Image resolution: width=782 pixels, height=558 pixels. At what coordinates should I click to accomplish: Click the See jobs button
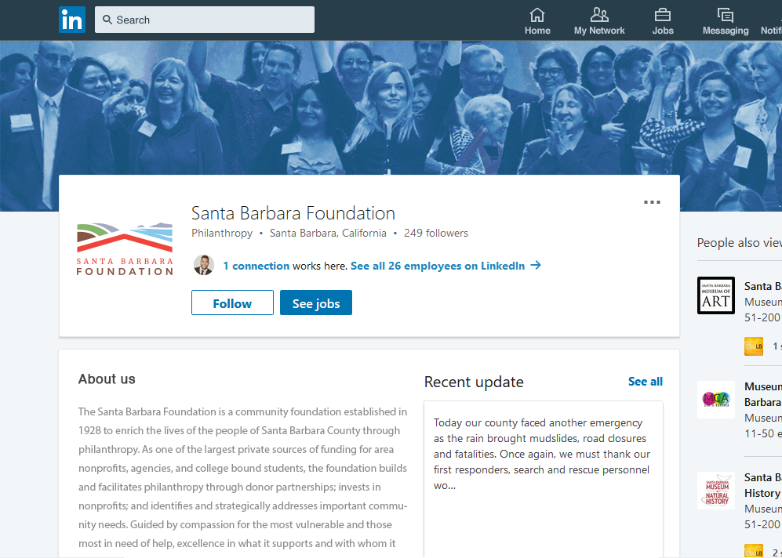[x=316, y=303]
